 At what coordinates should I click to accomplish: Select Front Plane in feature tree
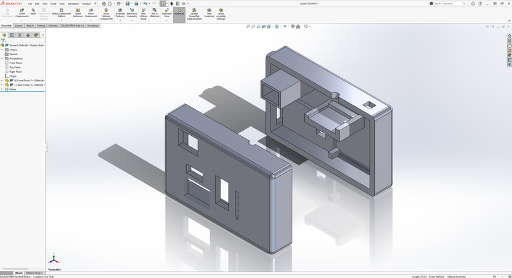[x=15, y=63]
